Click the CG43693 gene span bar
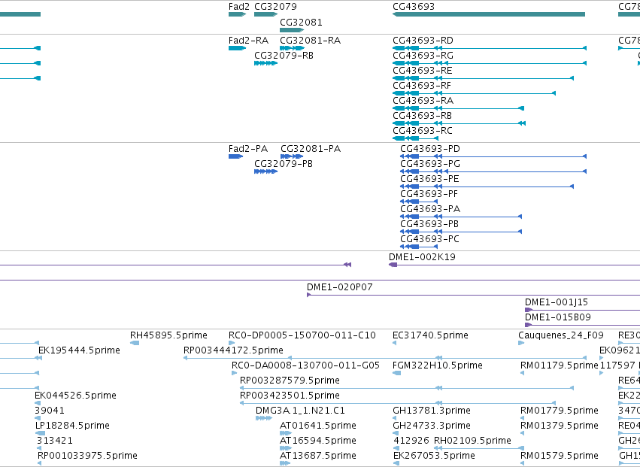Screen dimensions: 640x467 point(489,15)
